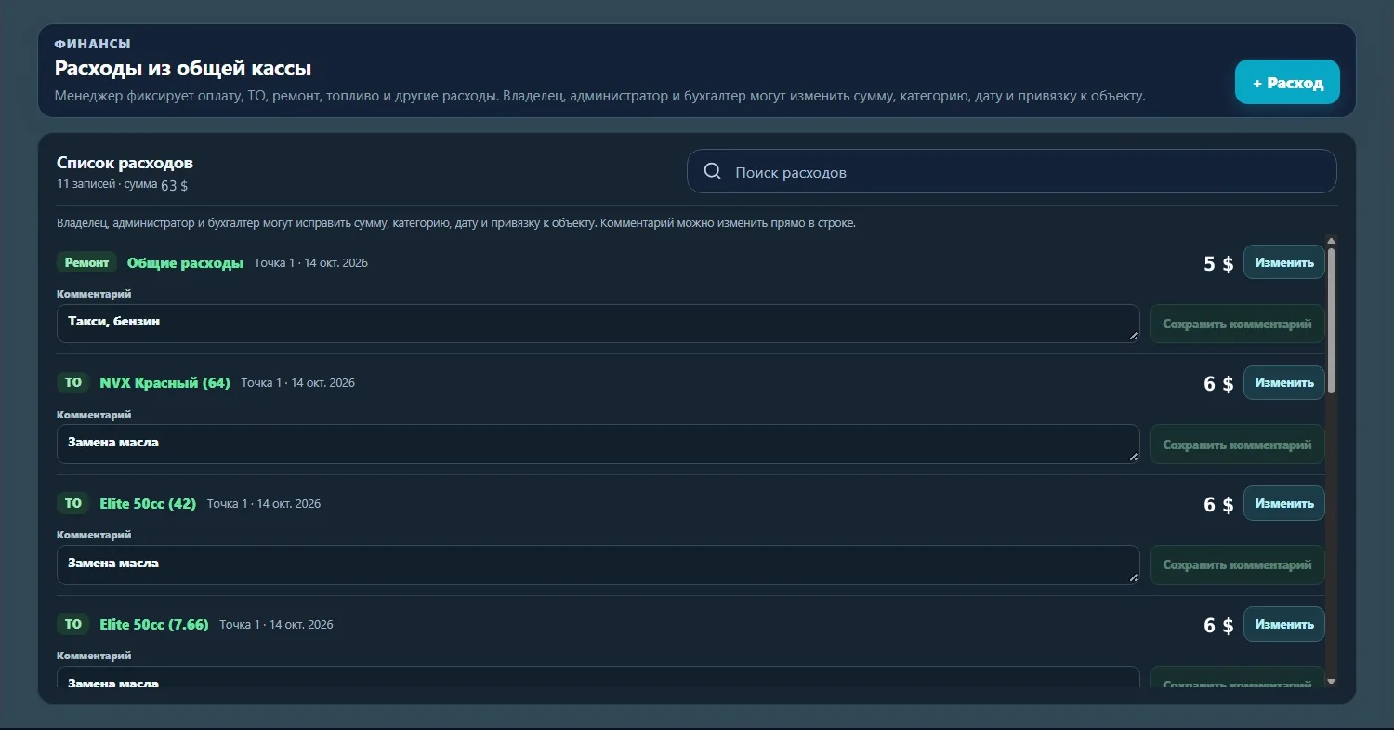This screenshot has width=1394, height=730.
Task: Click the 11 записей · сумма 63 $ summary
Action: click(x=122, y=185)
